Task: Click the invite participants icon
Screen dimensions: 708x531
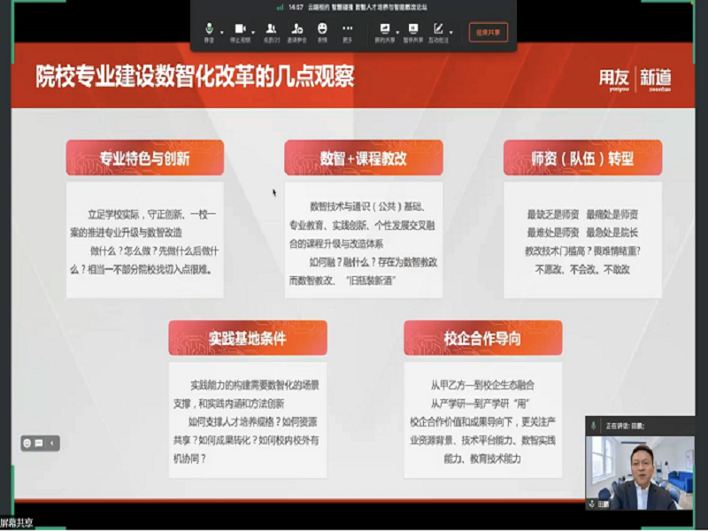Action: [x=296, y=29]
